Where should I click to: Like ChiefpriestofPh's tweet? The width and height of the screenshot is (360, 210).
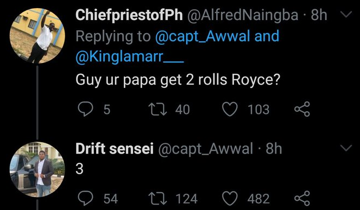[230, 109]
